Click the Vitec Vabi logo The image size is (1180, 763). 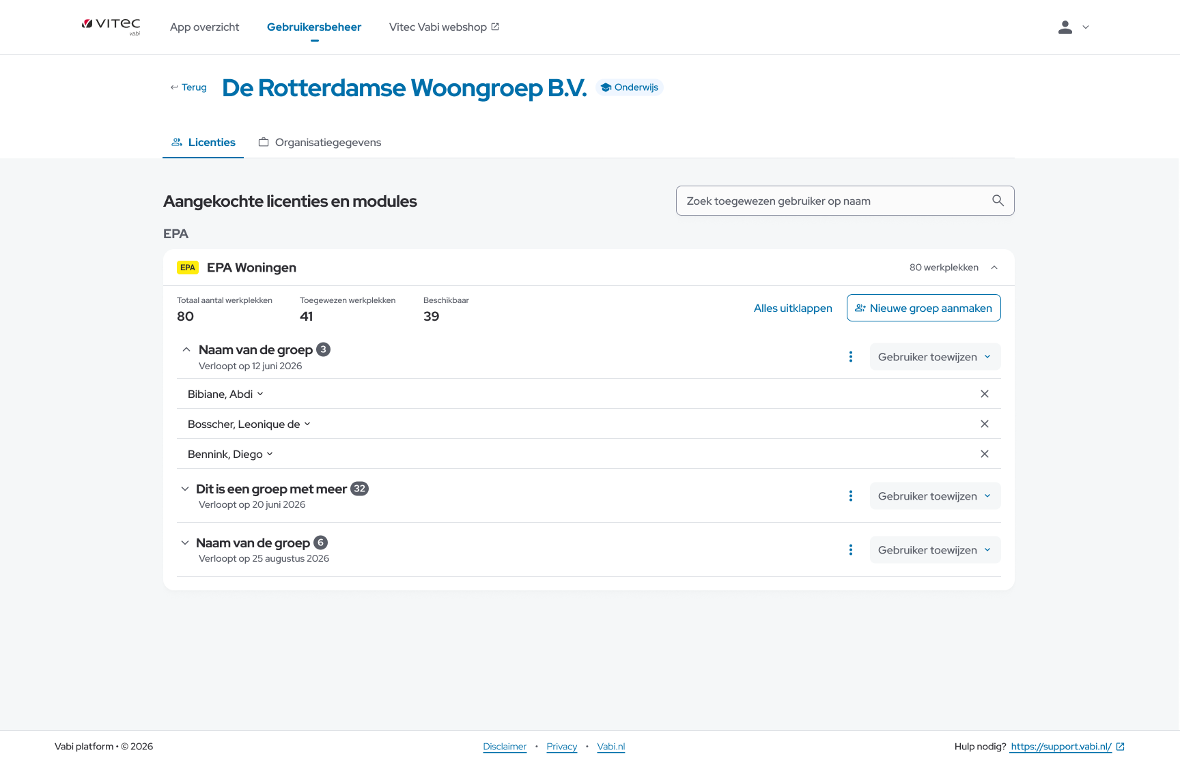tap(111, 26)
